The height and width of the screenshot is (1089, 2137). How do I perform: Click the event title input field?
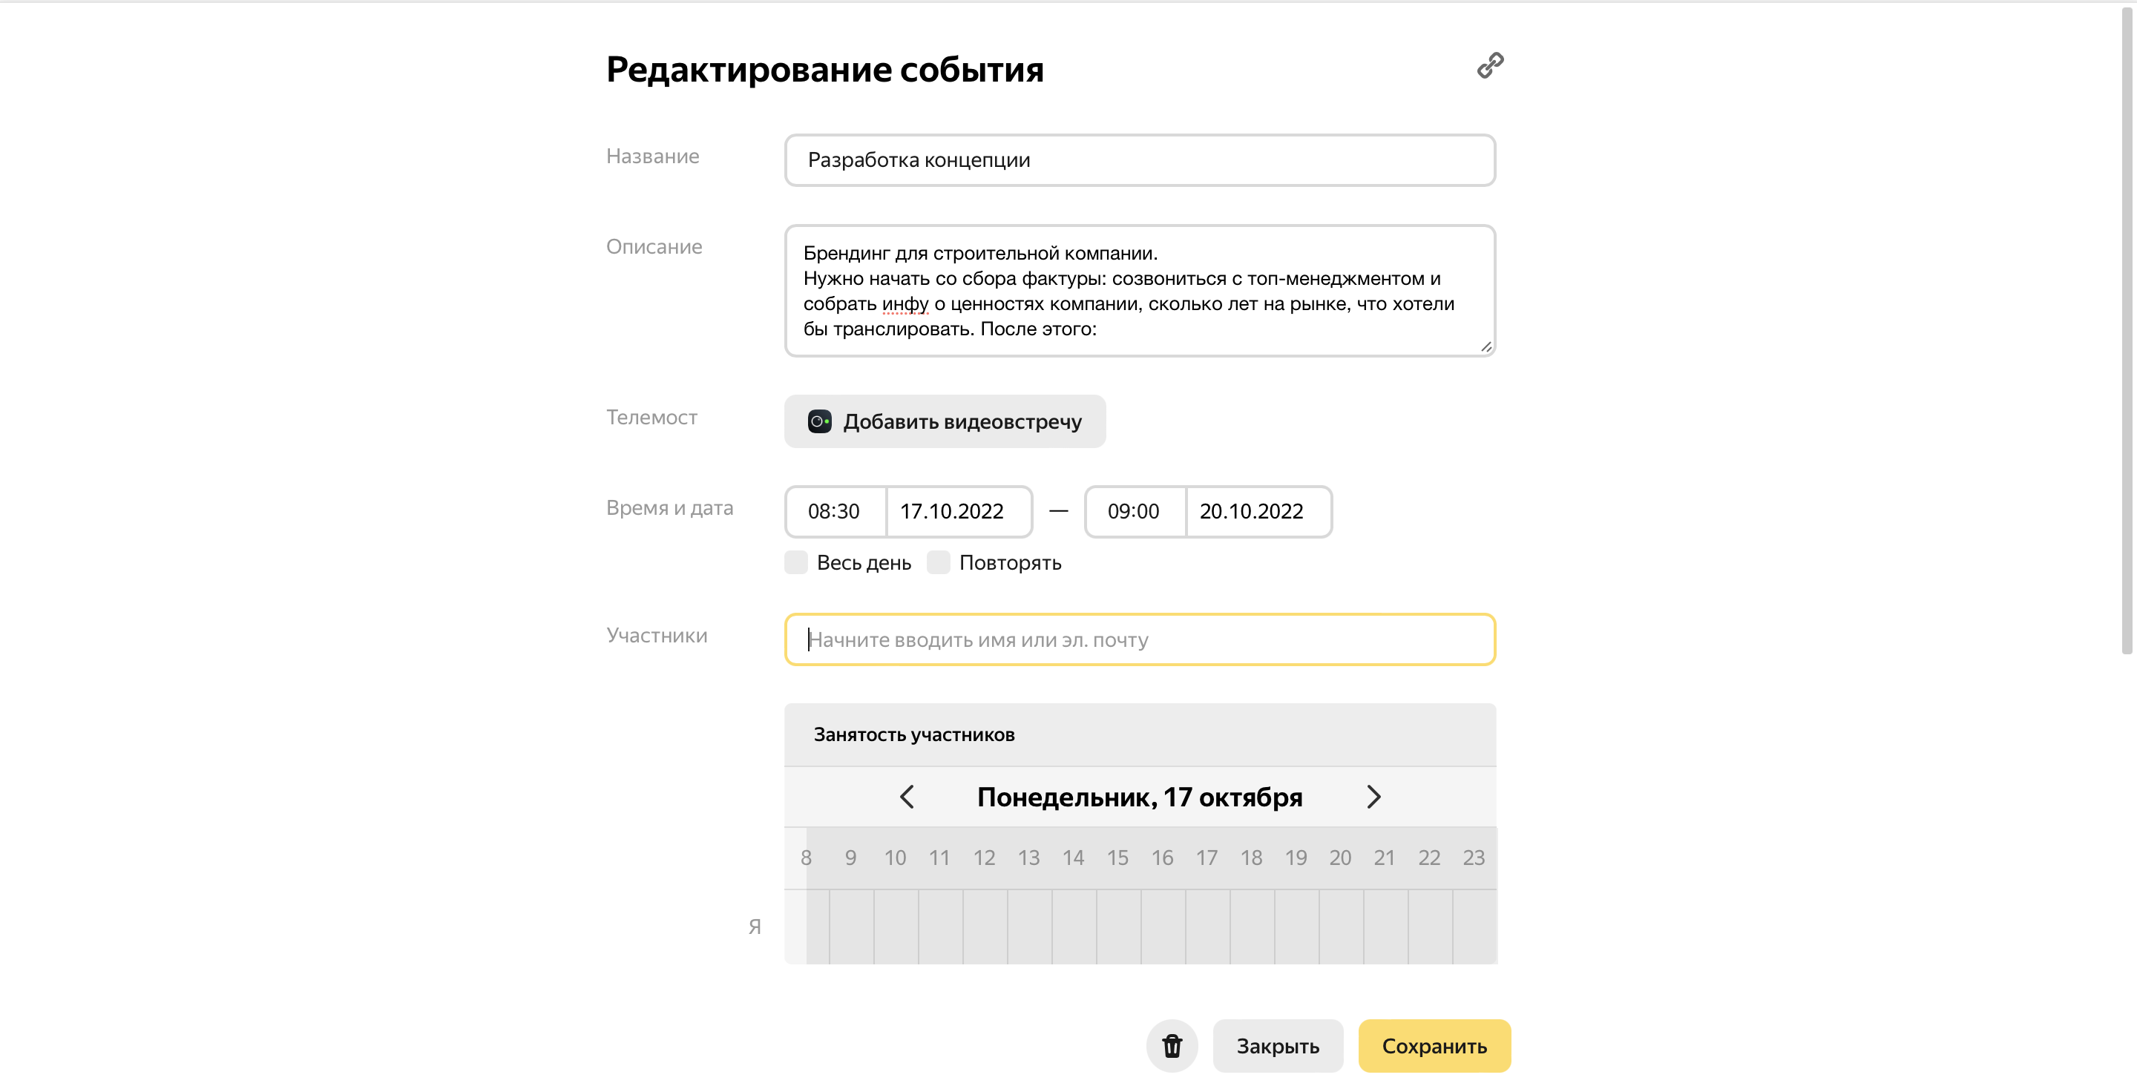pos(1139,160)
